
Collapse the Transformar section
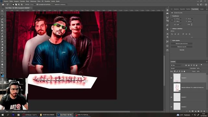coord(171,16)
